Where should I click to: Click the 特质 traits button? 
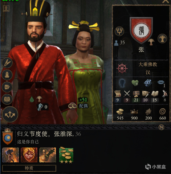click(29, 168)
